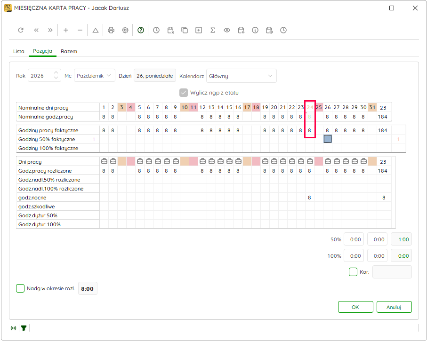Screen dimensions: 427x341
Task: Click the printer icon
Action: click(x=111, y=30)
